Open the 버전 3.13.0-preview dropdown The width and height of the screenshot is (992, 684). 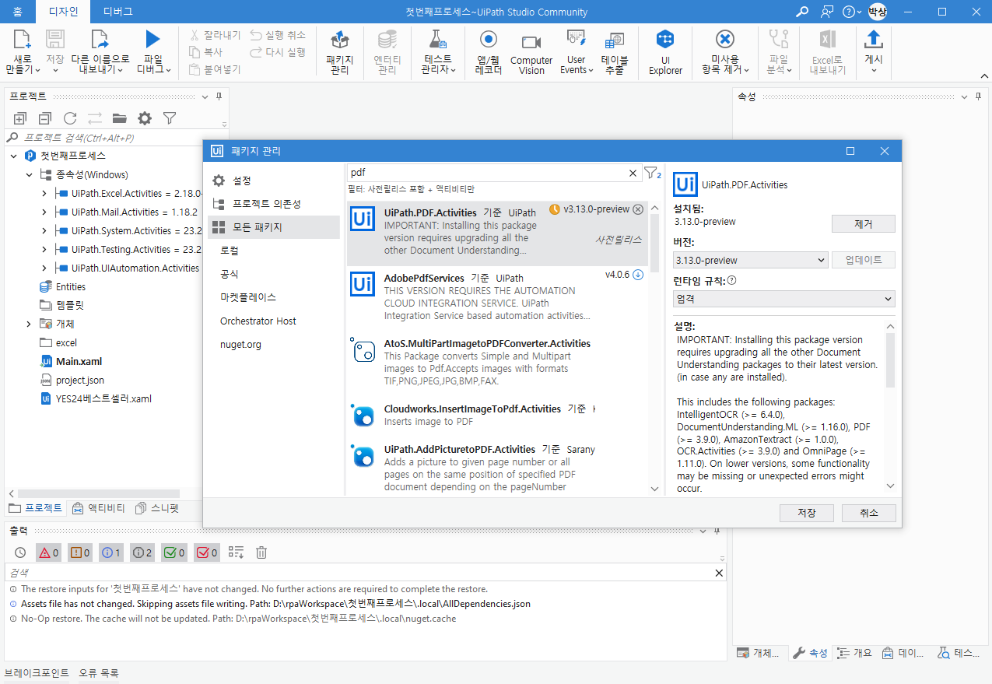(x=750, y=260)
